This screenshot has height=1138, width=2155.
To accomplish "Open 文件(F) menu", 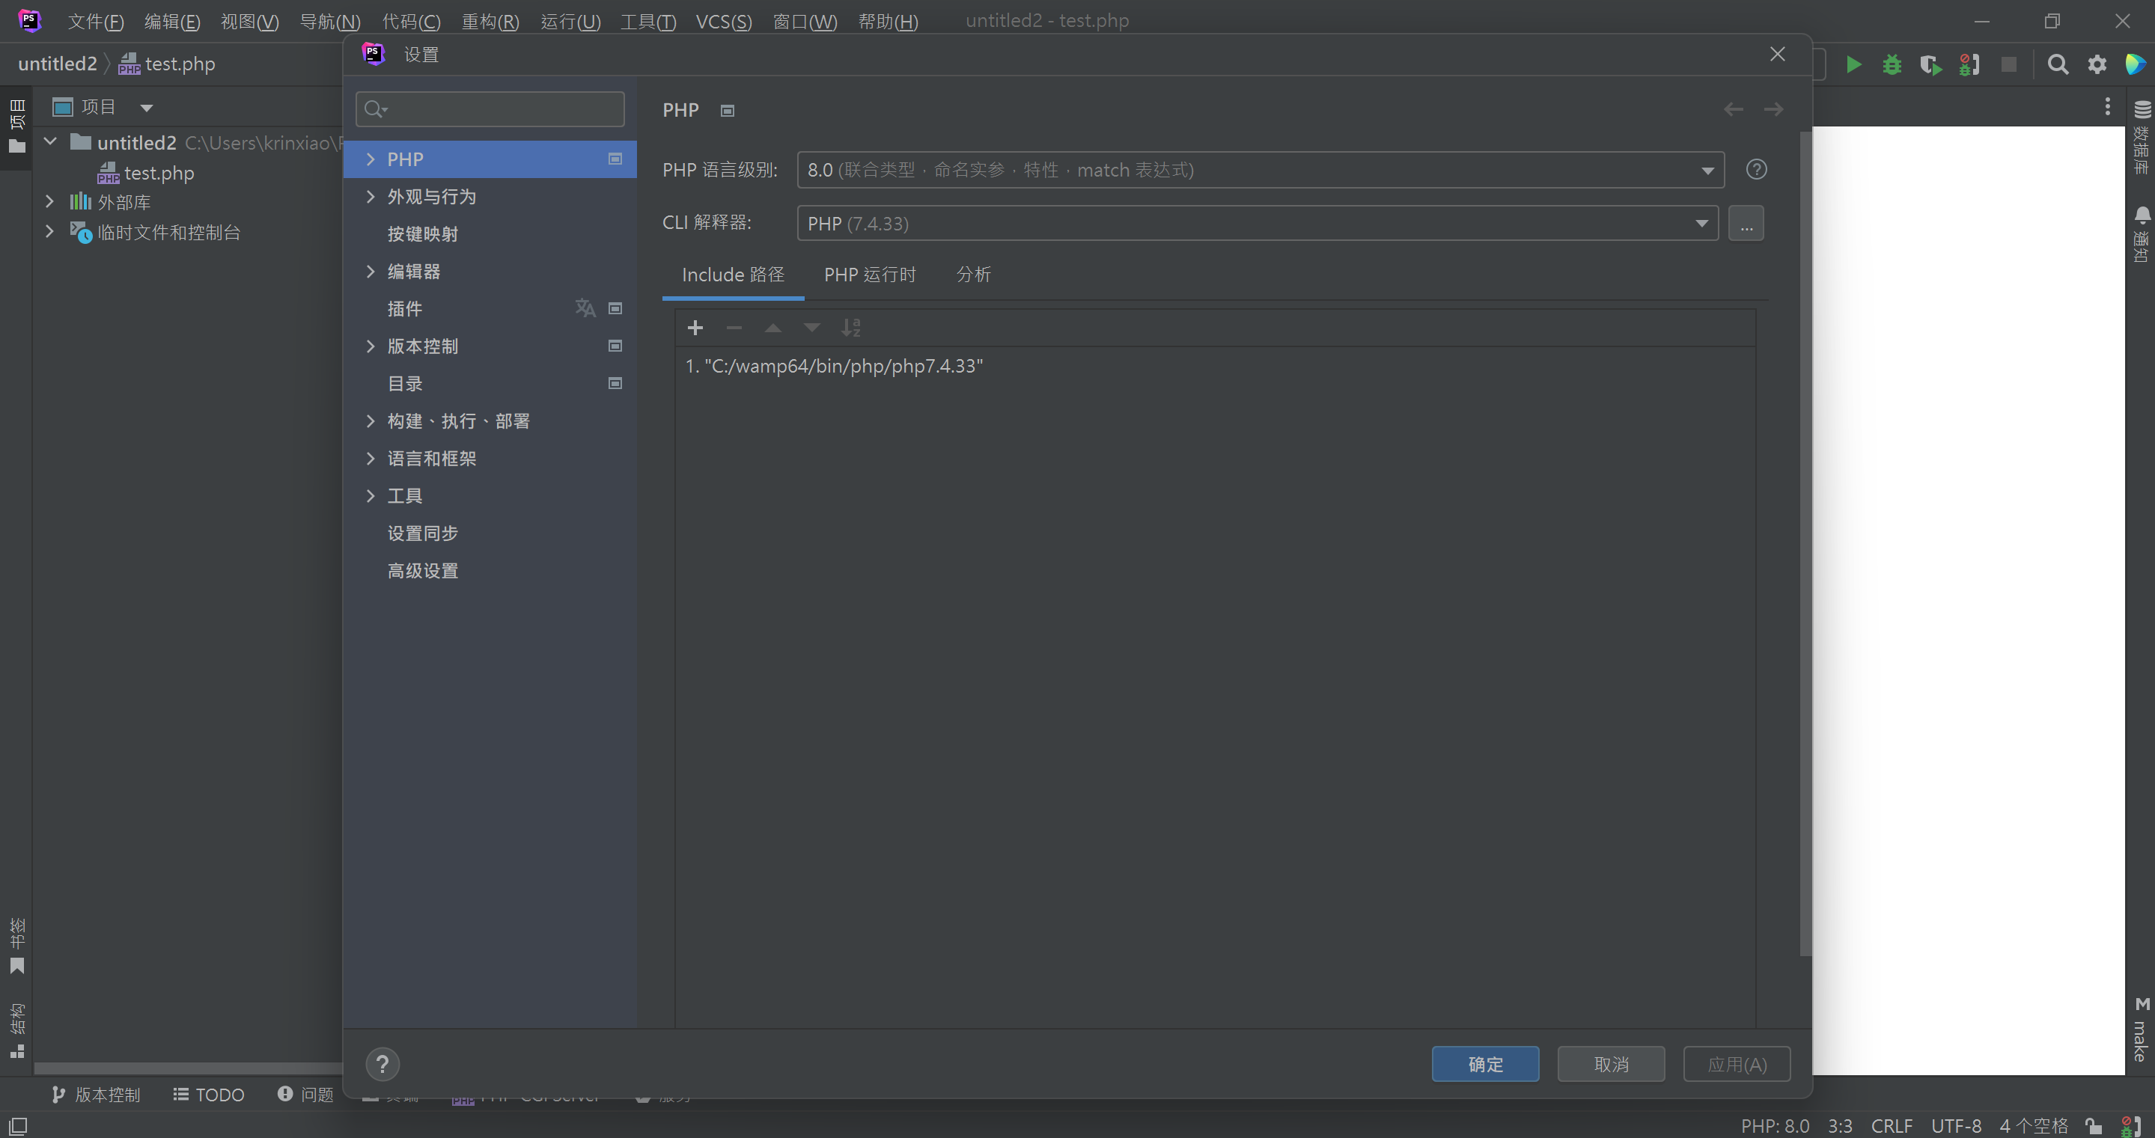I will click(x=95, y=21).
